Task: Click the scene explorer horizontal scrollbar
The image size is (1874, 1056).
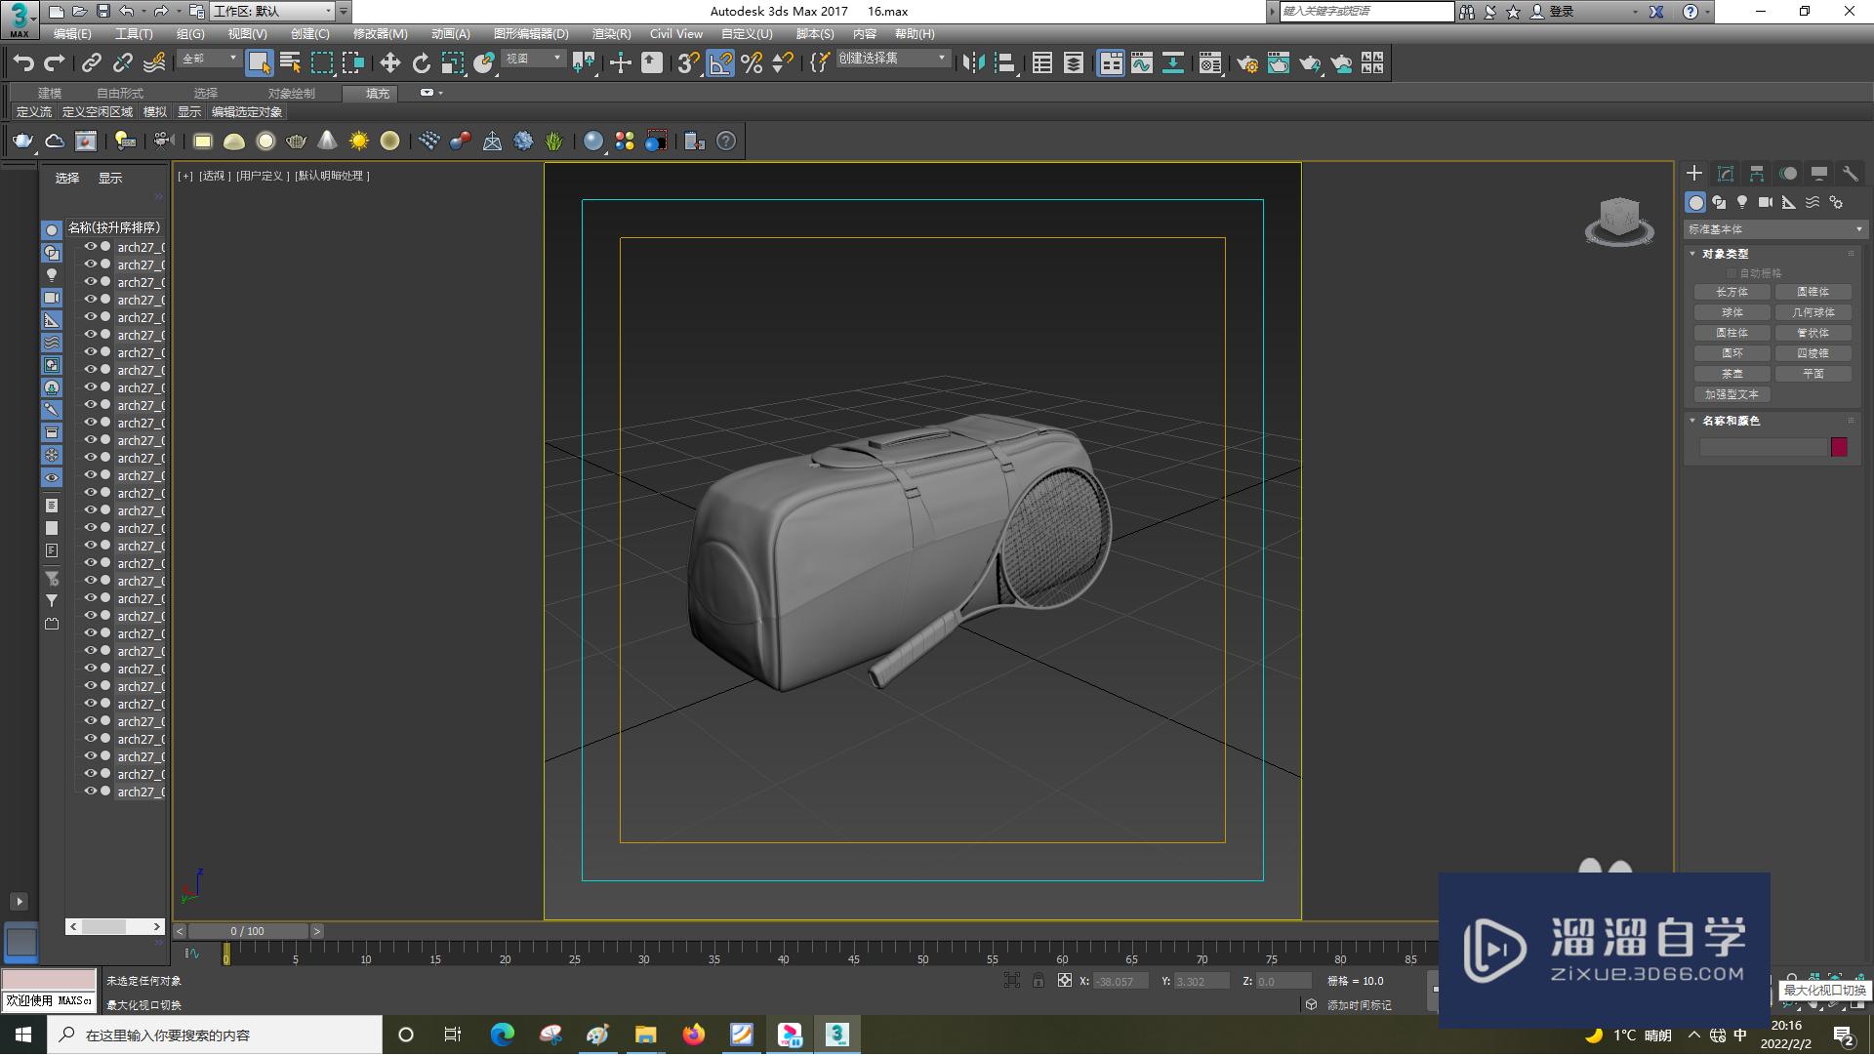Action: coord(115,927)
